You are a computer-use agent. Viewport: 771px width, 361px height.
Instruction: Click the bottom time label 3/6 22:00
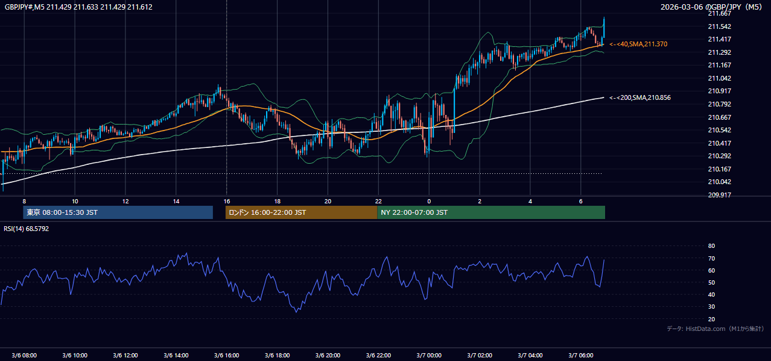[378, 355]
